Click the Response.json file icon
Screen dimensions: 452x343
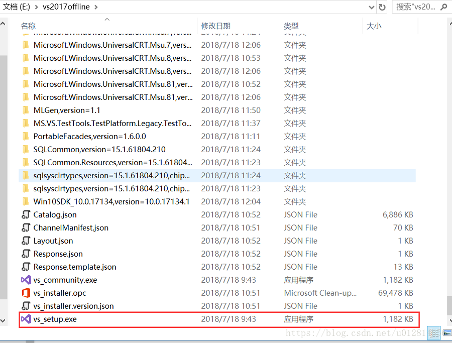26,254
